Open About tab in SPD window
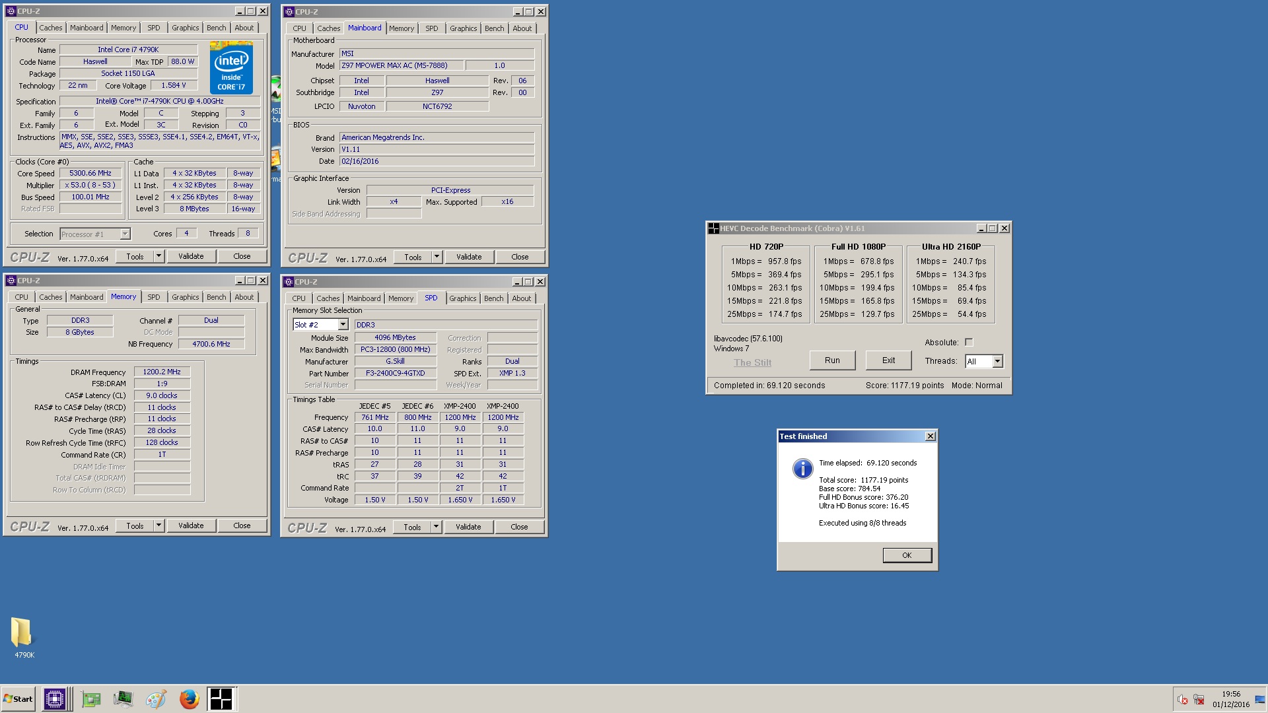This screenshot has height=713, width=1268. click(x=521, y=298)
